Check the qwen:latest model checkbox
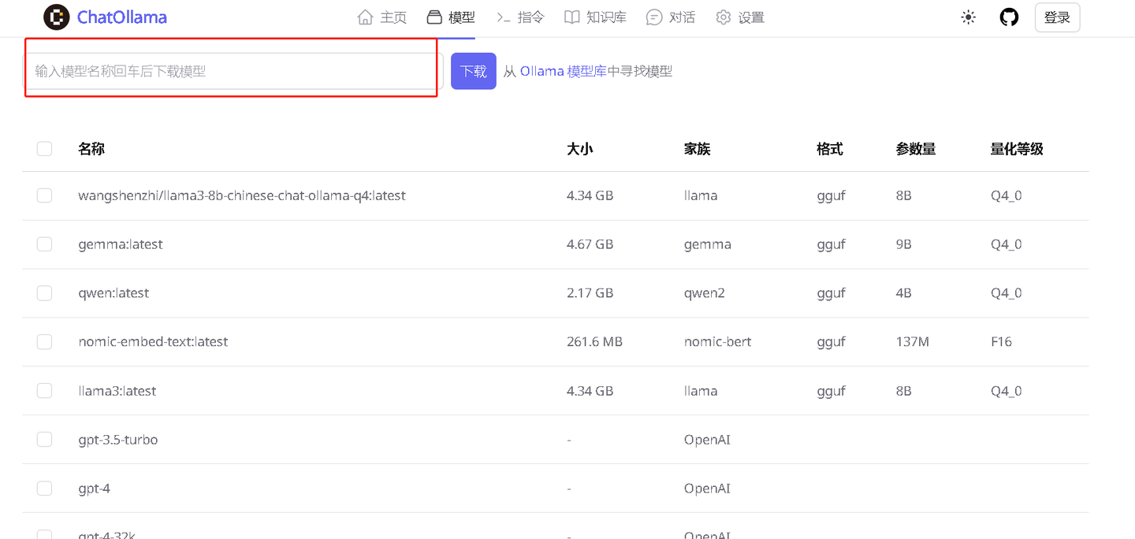Image resolution: width=1135 pixels, height=539 pixels. pos(44,292)
